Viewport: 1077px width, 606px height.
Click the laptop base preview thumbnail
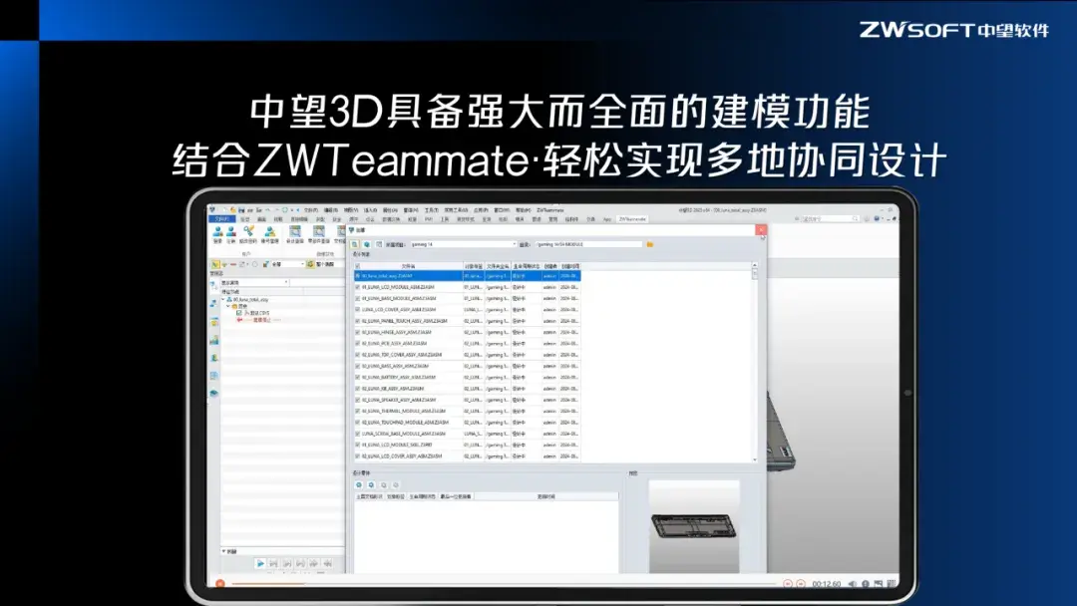pyautogui.click(x=694, y=526)
